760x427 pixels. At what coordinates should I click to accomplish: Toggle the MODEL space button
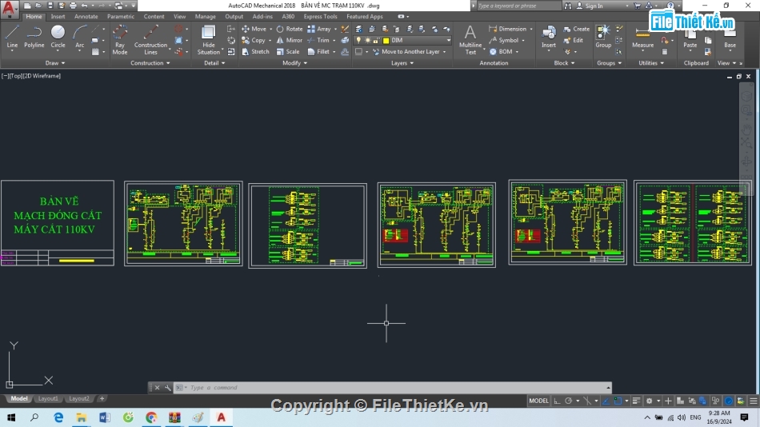(x=538, y=401)
